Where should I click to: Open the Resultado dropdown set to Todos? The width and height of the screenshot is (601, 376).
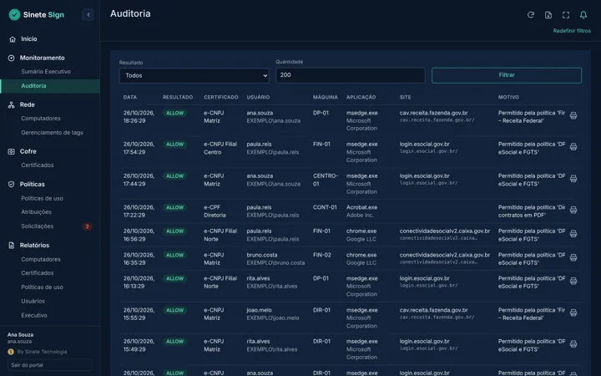click(x=194, y=75)
